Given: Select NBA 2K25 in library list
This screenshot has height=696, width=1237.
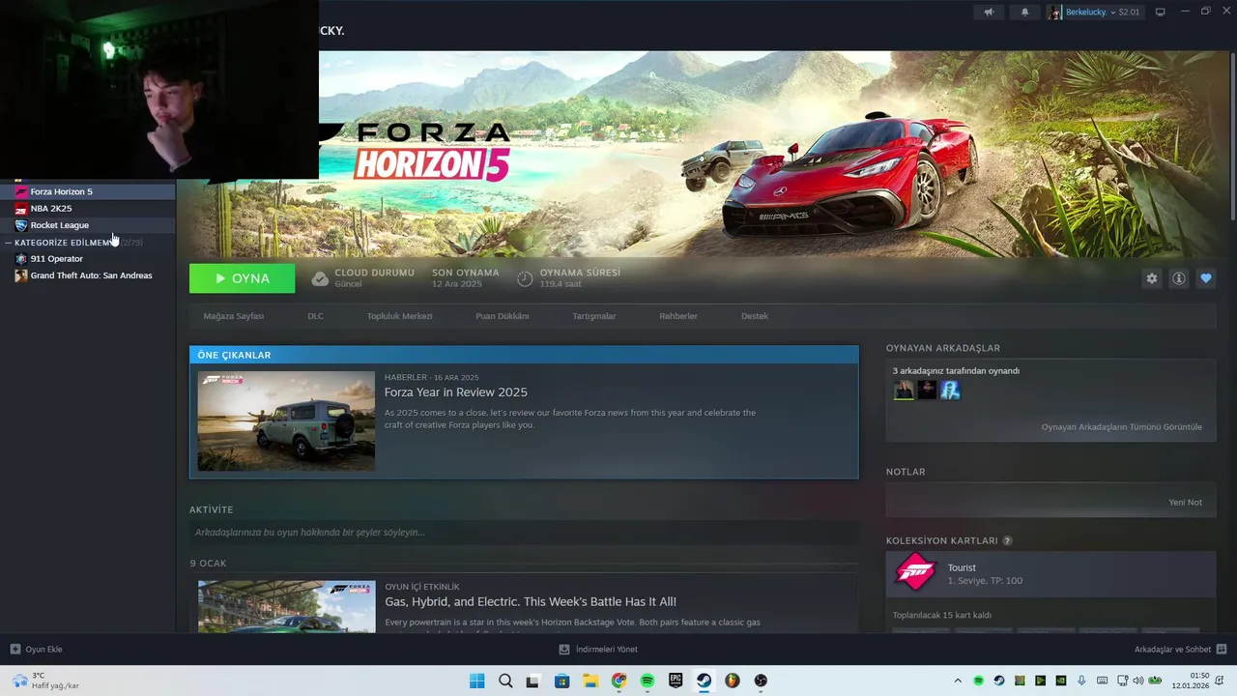Looking at the screenshot, I should 88,208.
